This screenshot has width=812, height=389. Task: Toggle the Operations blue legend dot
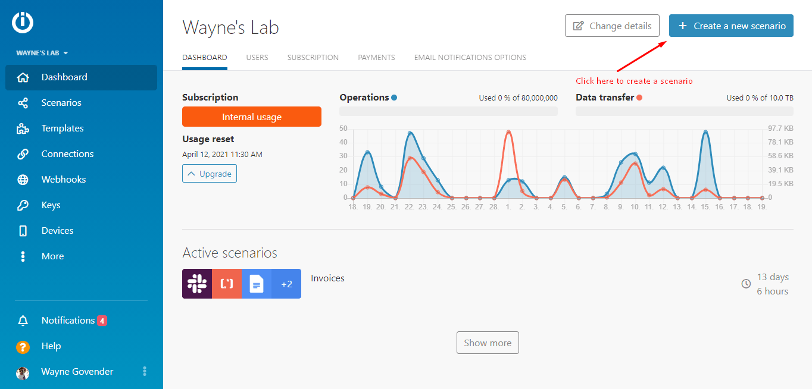(x=394, y=98)
